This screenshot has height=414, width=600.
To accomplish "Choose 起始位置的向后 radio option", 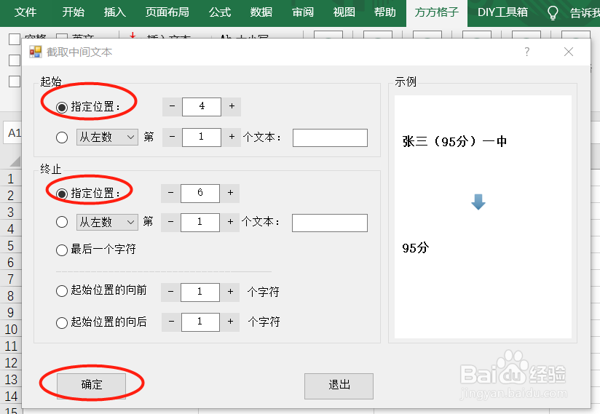I will click(x=62, y=323).
